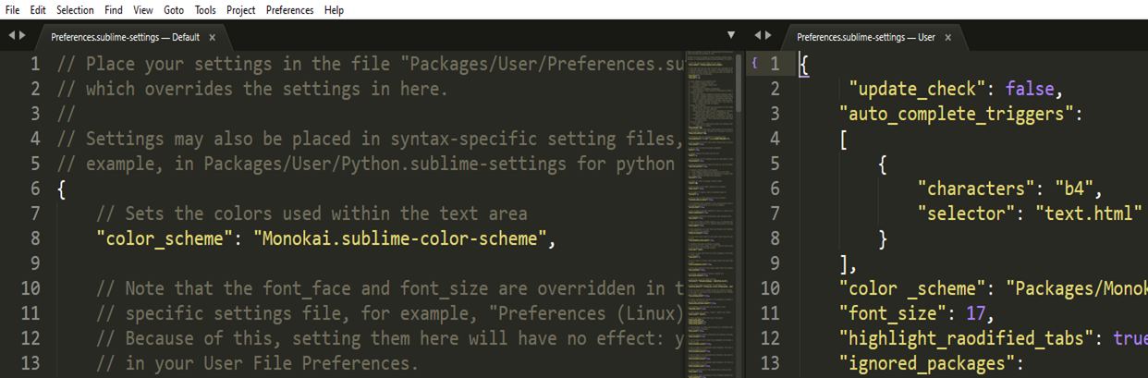
Task: Click the minimap in the left pane
Action: (709, 185)
